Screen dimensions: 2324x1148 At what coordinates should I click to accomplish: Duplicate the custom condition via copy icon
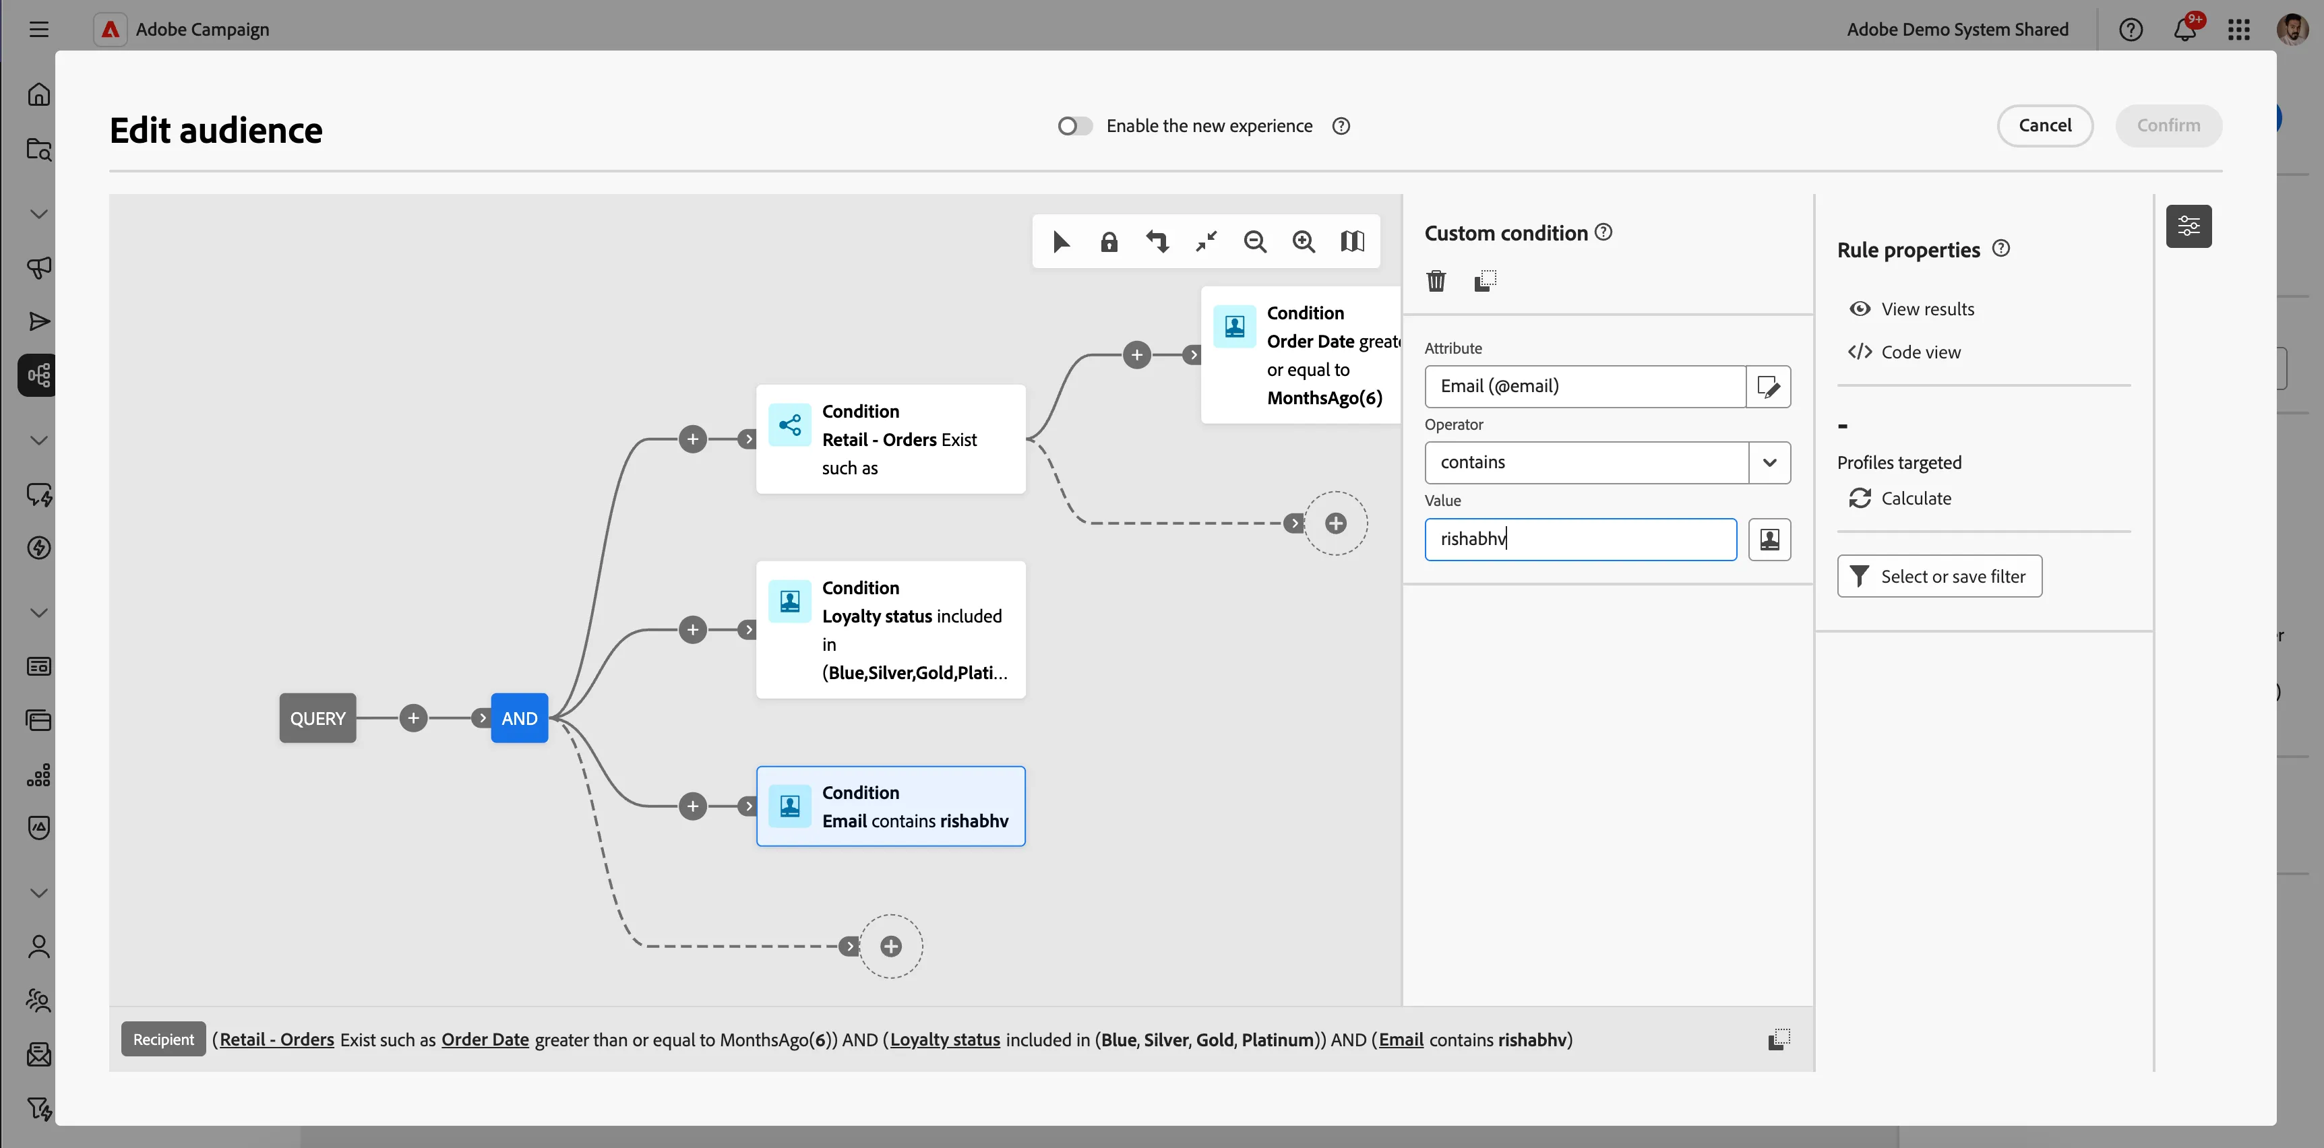tap(1485, 282)
